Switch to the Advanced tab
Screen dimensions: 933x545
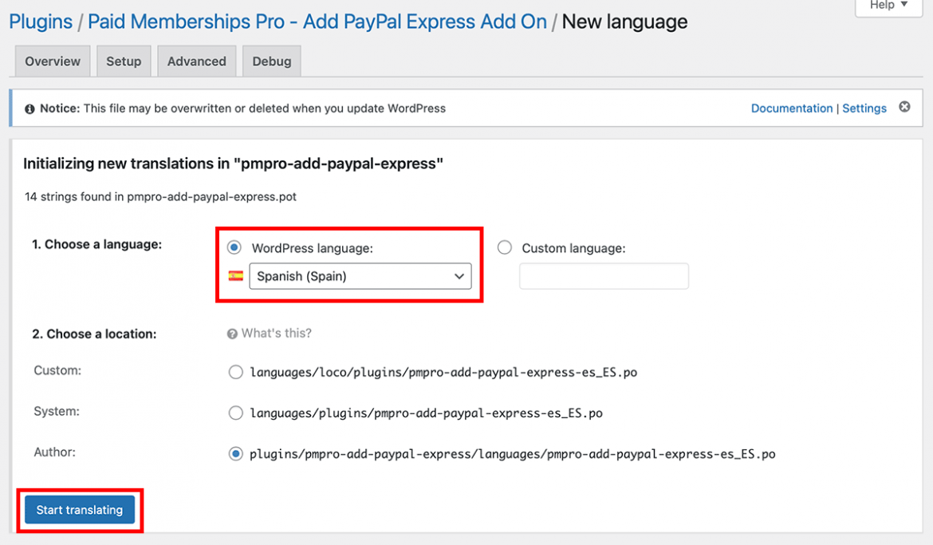click(x=196, y=61)
